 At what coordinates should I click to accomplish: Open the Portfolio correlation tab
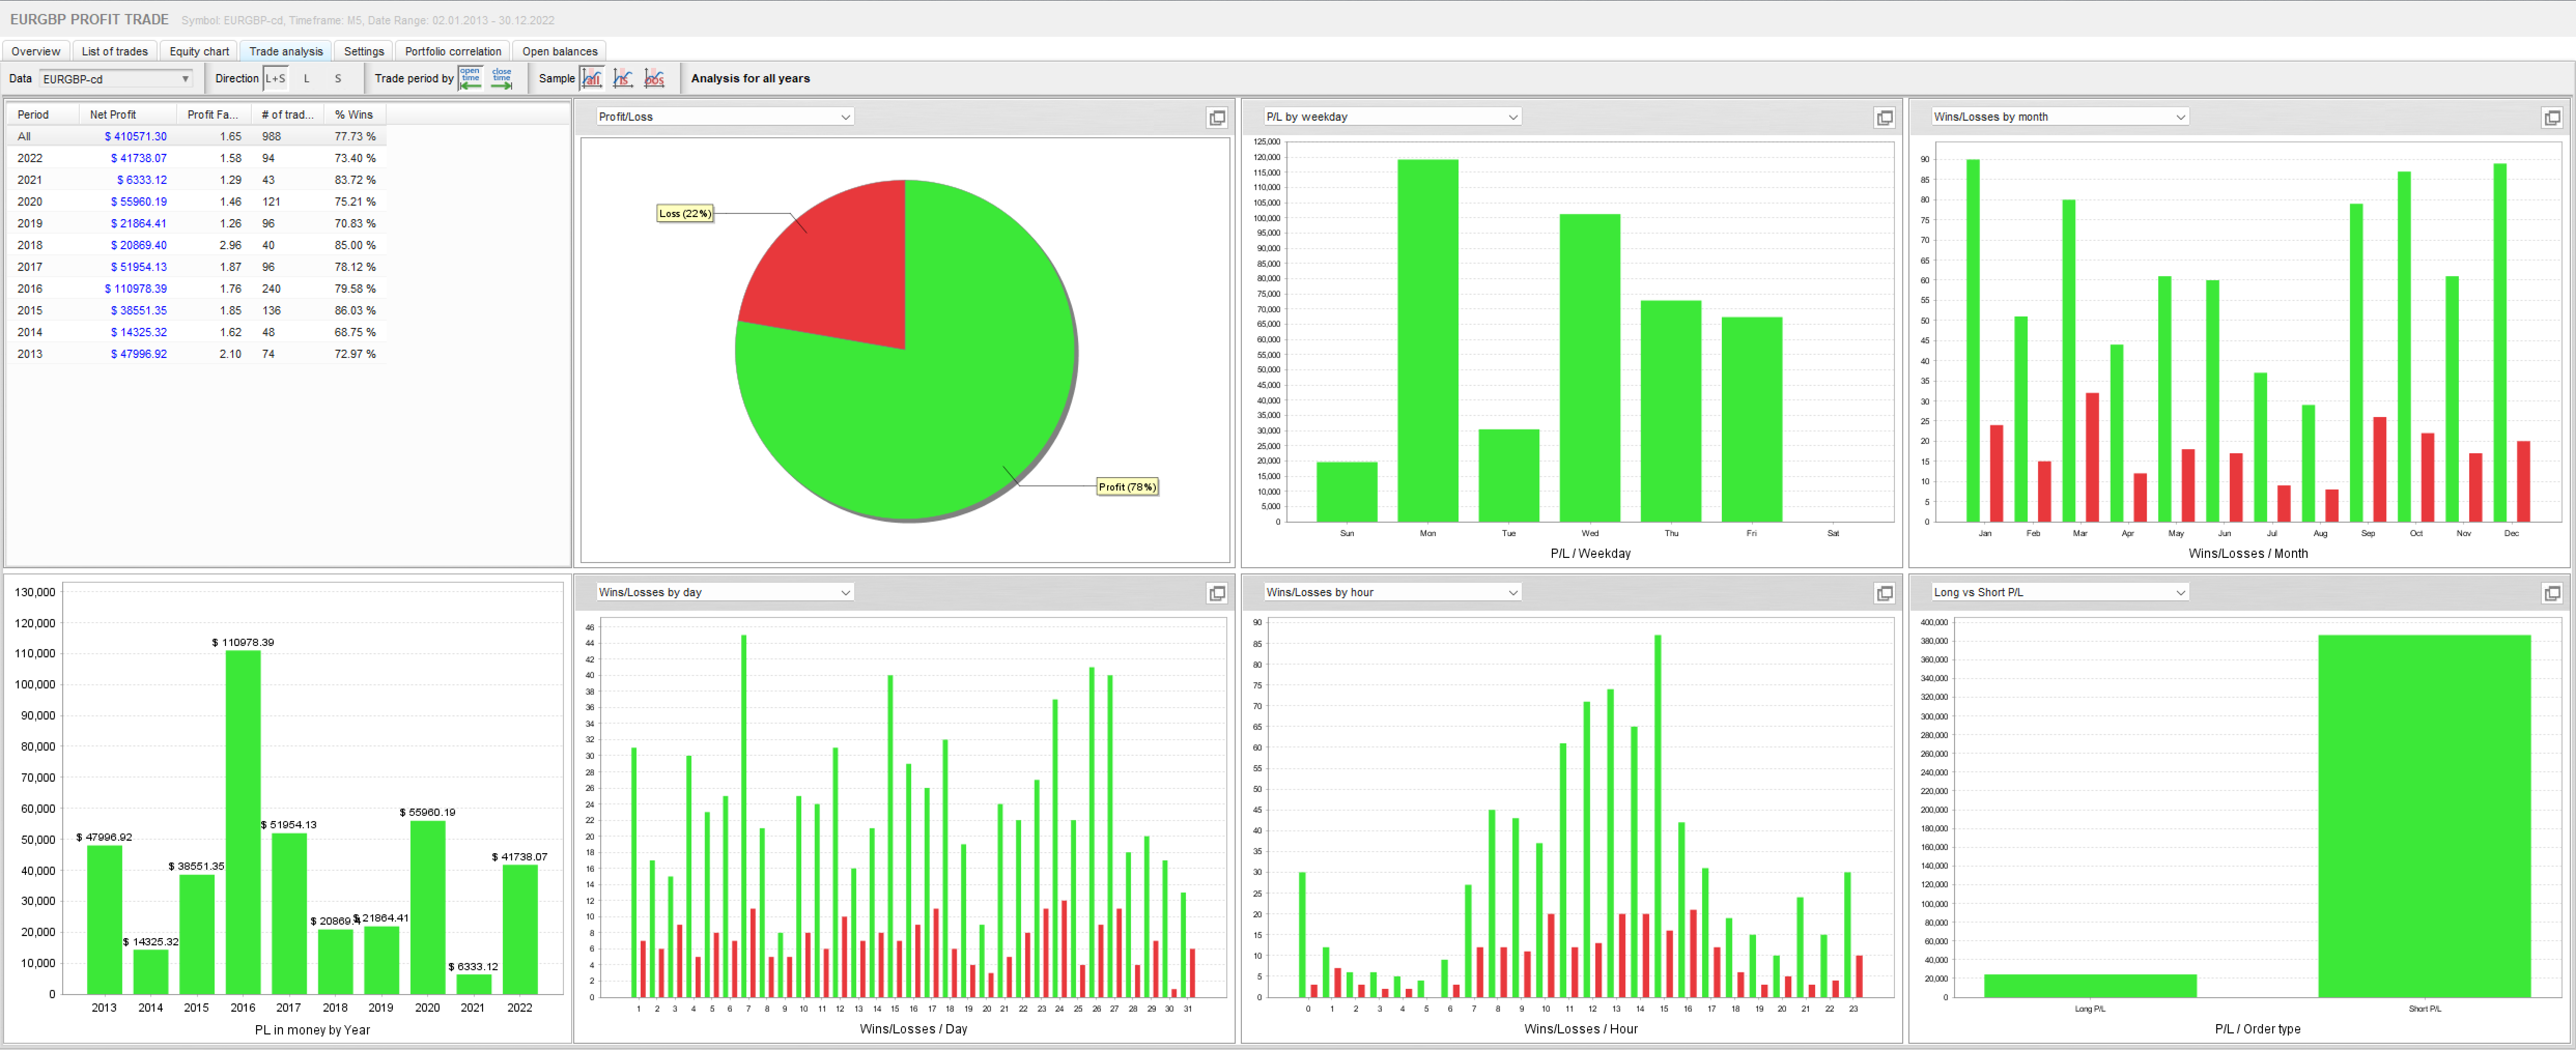click(x=453, y=51)
